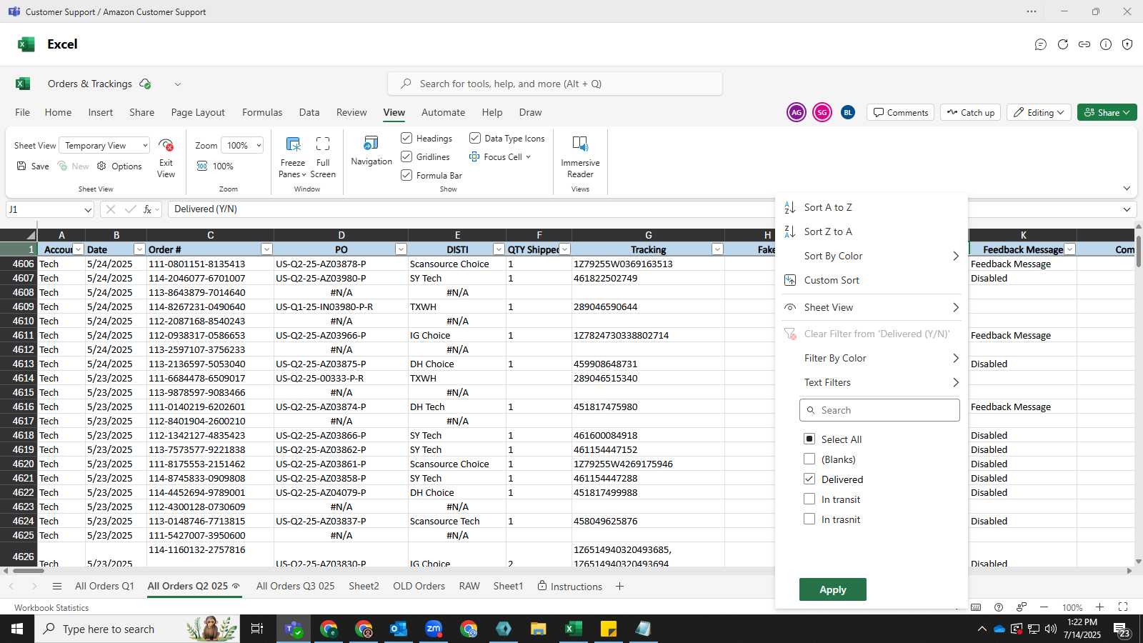Open Workbook Statistics
The image size is (1143, 643).
point(51,608)
